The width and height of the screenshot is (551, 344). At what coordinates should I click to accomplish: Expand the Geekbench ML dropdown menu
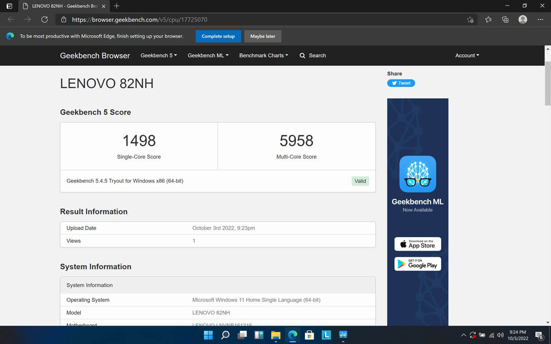pos(208,55)
